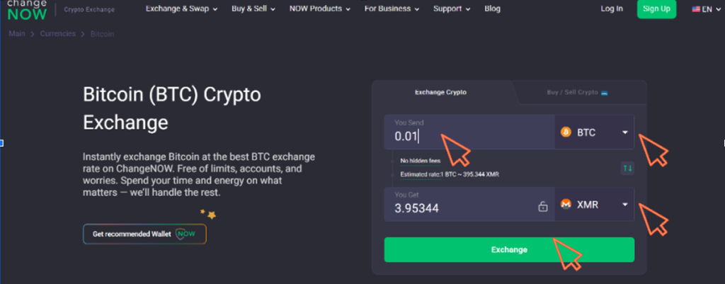725x284 pixels.
Task: Click the card icon beside Buy / Sell Crypto
Action: tap(605, 93)
